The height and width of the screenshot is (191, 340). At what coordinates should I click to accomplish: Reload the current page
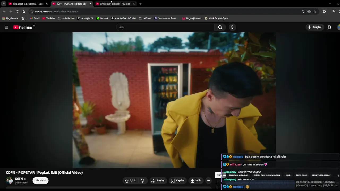pos(17,11)
